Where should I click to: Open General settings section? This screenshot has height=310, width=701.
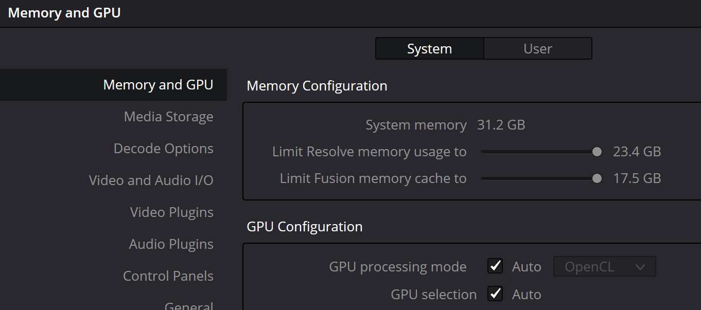tap(188, 305)
